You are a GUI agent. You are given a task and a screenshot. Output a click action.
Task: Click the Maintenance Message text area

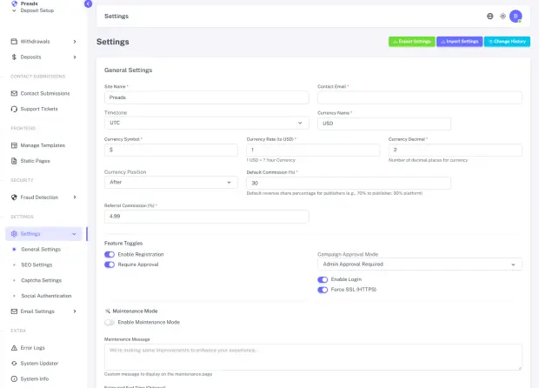(x=313, y=357)
